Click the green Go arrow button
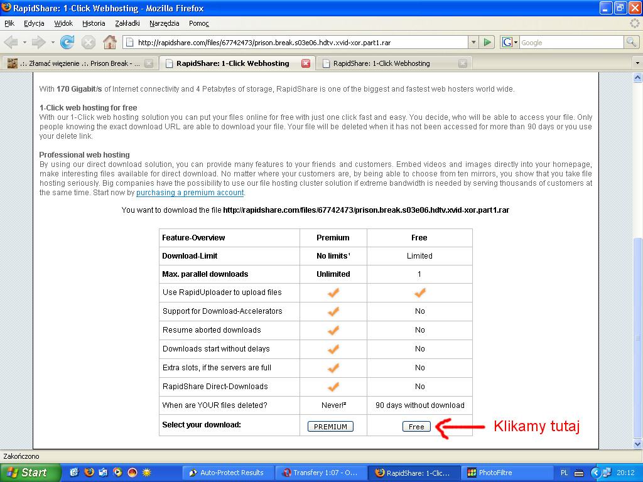 pyautogui.click(x=487, y=42)
